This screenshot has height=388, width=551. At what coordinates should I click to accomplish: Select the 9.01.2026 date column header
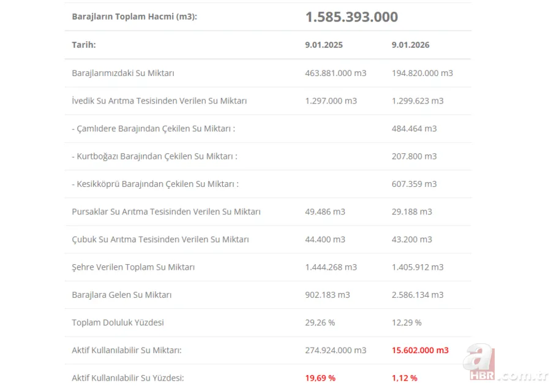pos(410,45)
